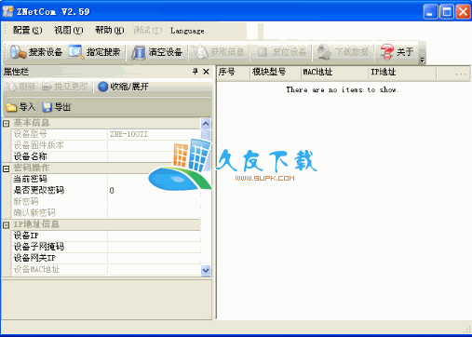Screen dimensions: 472x337
Task: Click the 下载数据 download data icon
Action: point(324,52)
